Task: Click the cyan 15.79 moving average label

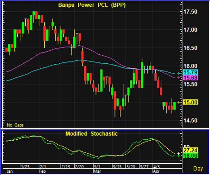Action: (191, 72)
